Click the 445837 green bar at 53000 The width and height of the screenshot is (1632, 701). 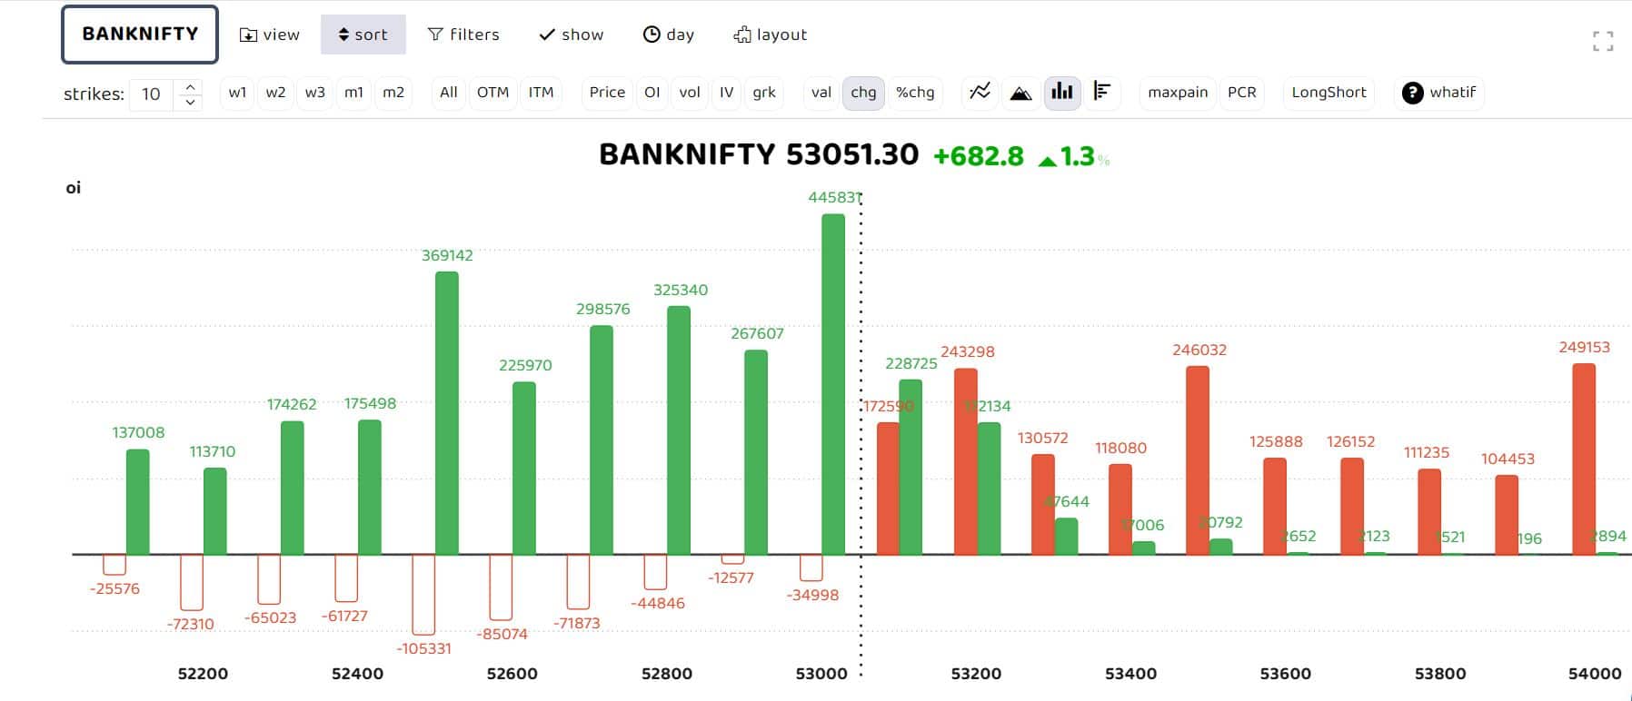tap(833, 384)
